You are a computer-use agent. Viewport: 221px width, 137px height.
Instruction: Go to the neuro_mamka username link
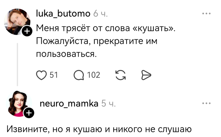click(x=69, y=103)
